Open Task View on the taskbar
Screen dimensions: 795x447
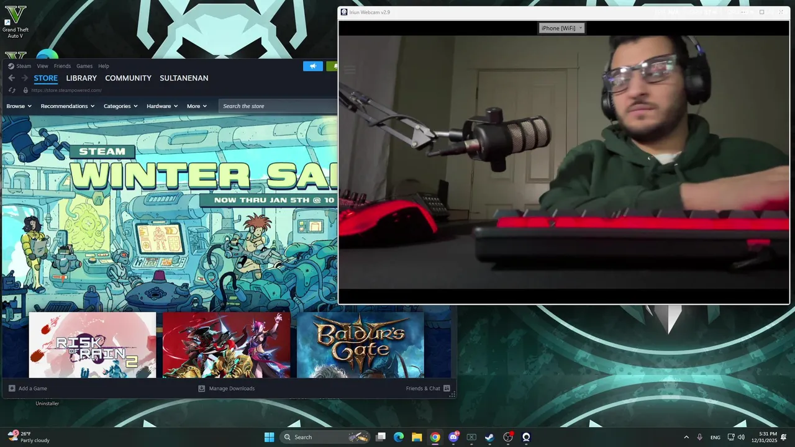(x=381, y=437)
